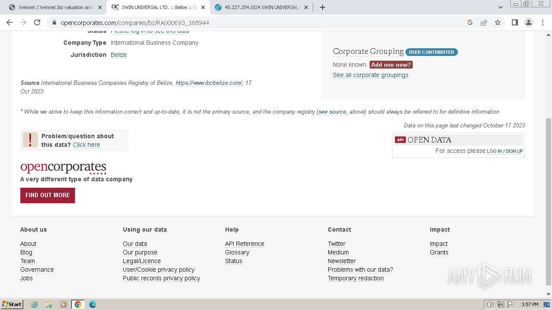The width and height of the screenshot is (552, 310).
Task: Click the API OPEN DATA icon
Action: 400,139
